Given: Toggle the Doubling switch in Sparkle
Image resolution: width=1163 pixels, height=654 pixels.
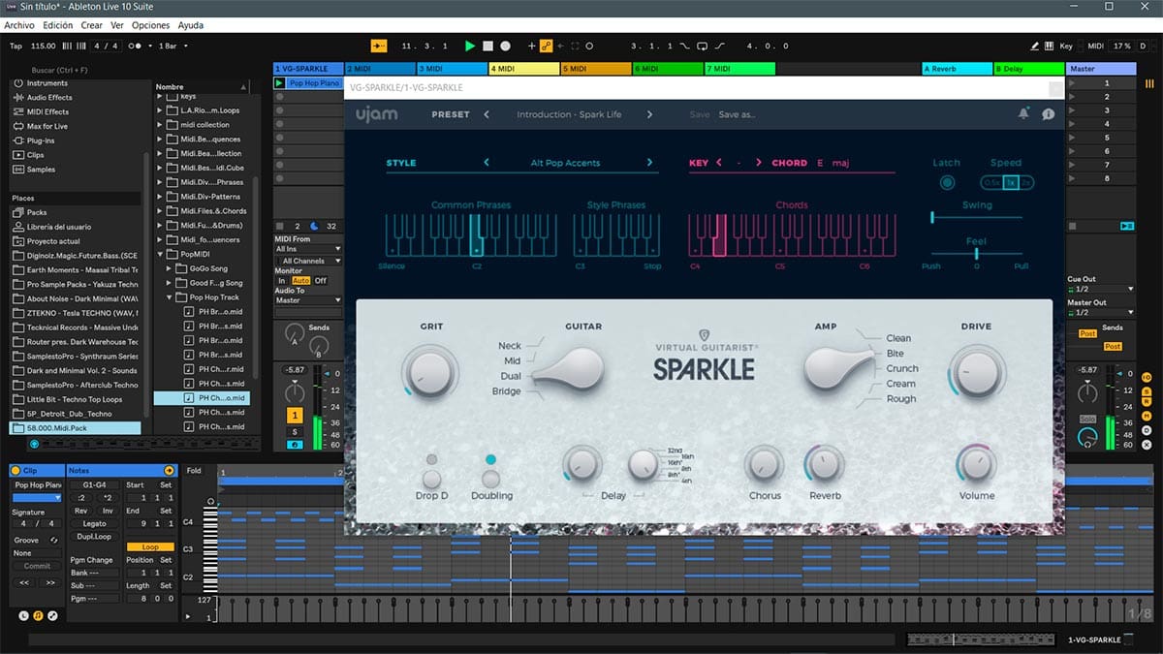Looking at the screenshot, I should pyautogui.click(x=491, y=478).
